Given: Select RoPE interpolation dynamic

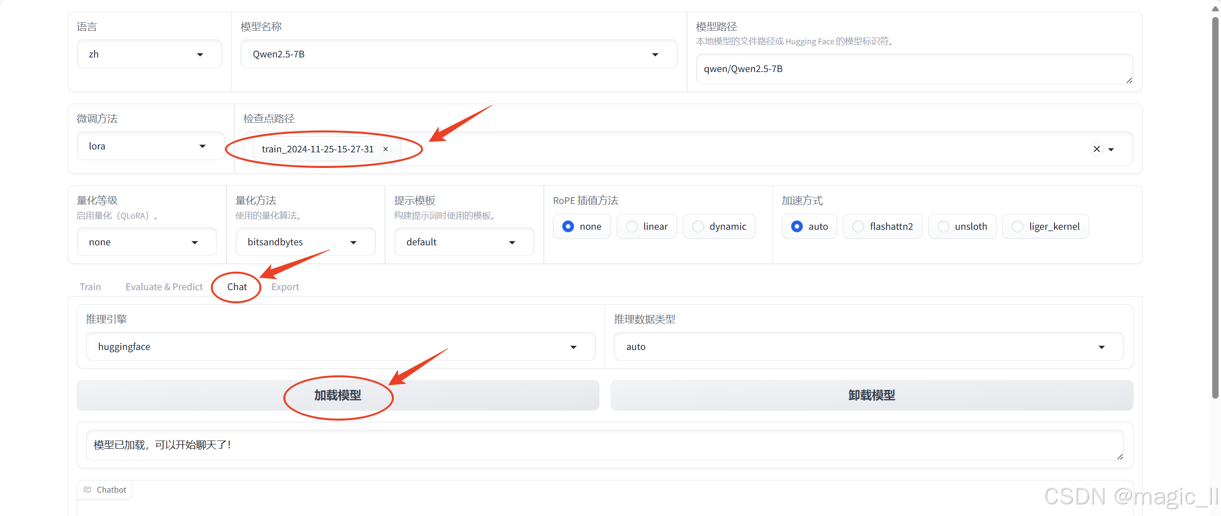Looking at the screenshot, I should pyautogui.click(x=719, y=226).
